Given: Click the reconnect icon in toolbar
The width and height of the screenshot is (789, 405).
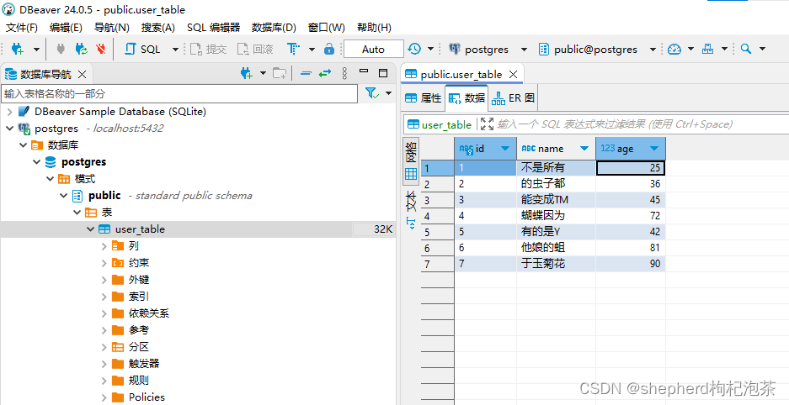Looking at the screenshot, I should (81, 49).
